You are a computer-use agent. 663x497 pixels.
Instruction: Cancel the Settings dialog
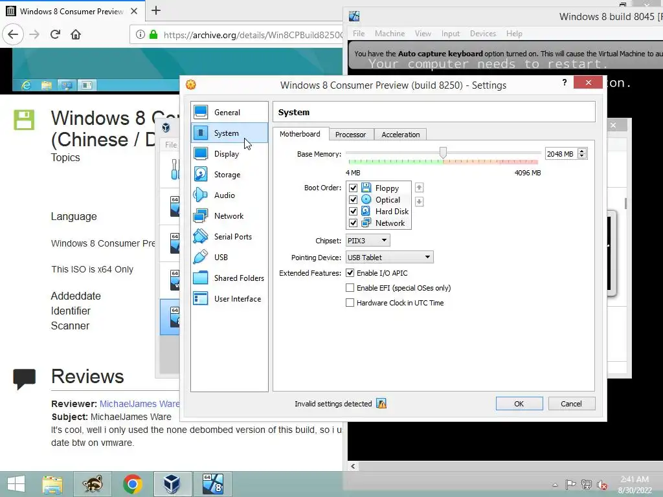[x=571, y=404]
